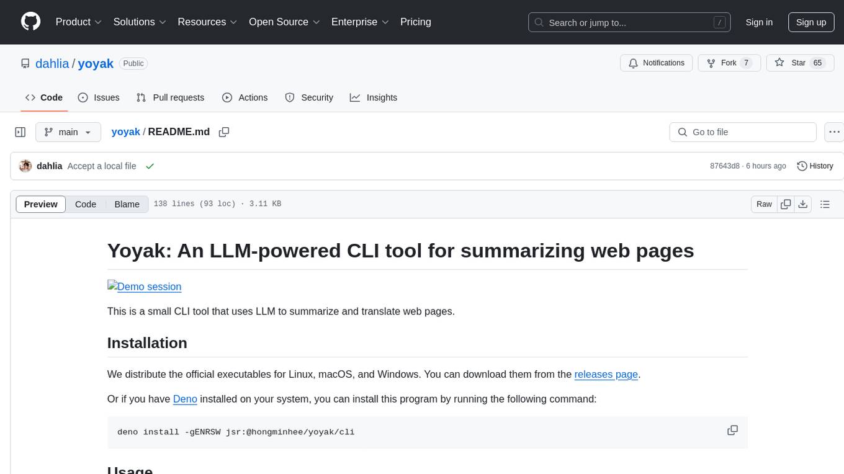844x474 pixels.
Task: Select the Blame view
Action: coord(127,204)
